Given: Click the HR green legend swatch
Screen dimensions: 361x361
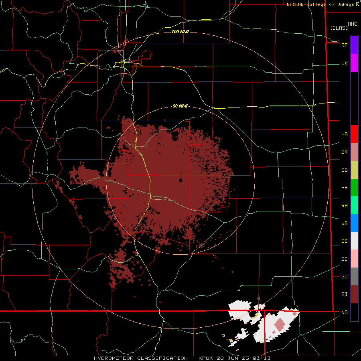Looking at the screenshot, I should (x=354, y=188).
